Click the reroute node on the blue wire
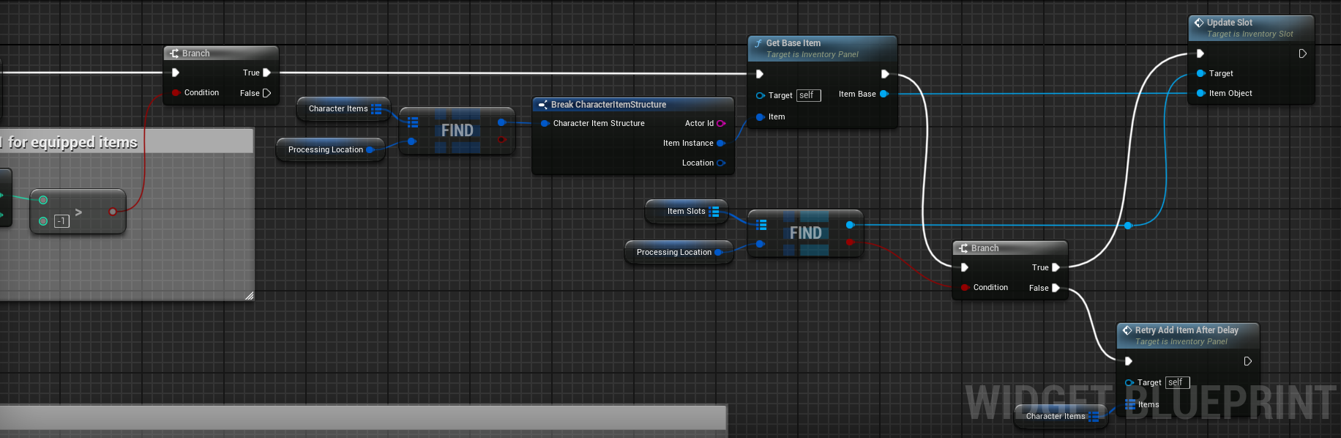This screenshot has width=1341, height=438. 1128,226
